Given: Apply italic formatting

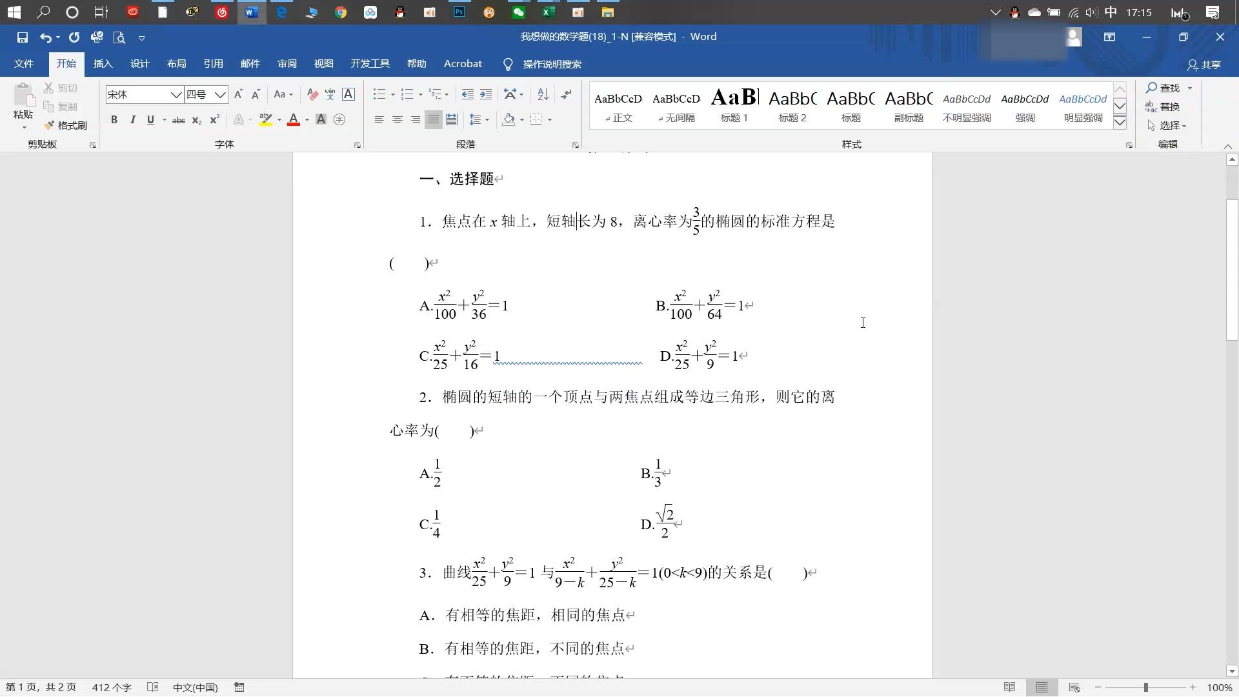Looking at the screenshot, I should click(132, 119).
